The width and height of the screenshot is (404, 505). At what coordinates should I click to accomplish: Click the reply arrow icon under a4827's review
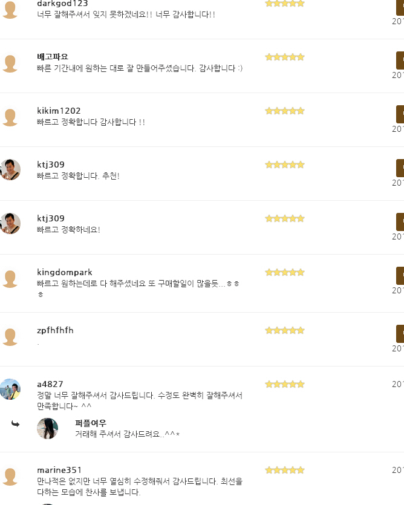click(15, 424)
